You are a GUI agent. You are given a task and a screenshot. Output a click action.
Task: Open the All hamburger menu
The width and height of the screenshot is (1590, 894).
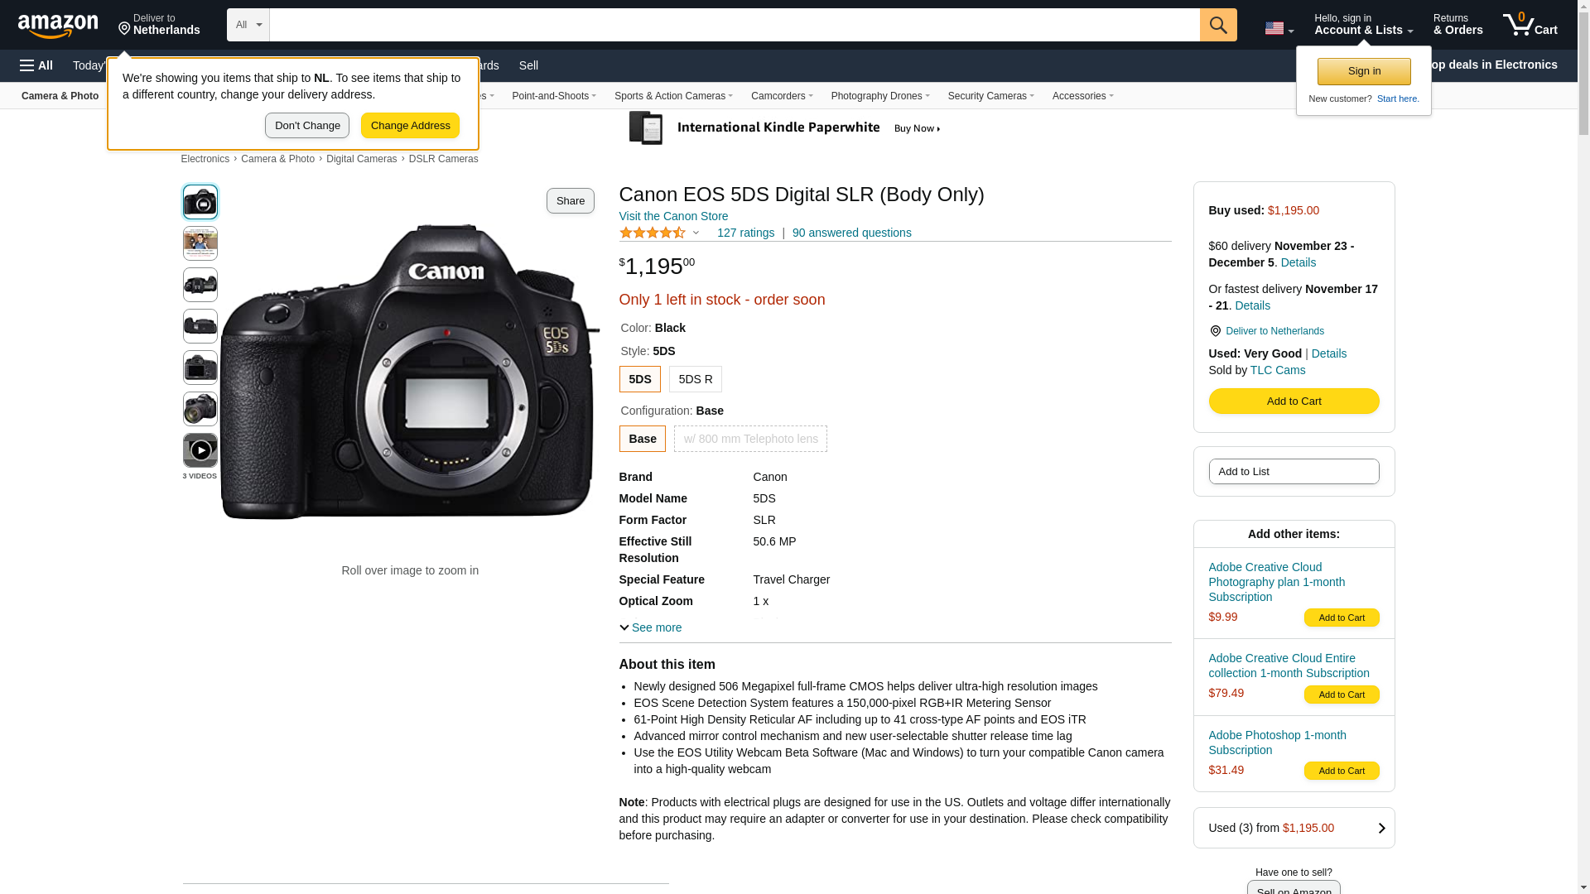(36, 65)
